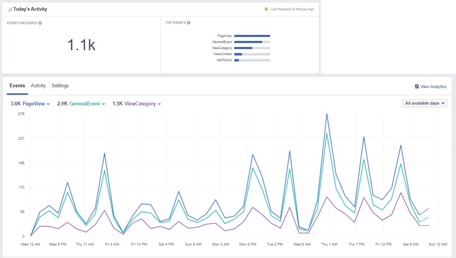Click the 1.1k events received count
456x258 pixels.
click(81, 45)
